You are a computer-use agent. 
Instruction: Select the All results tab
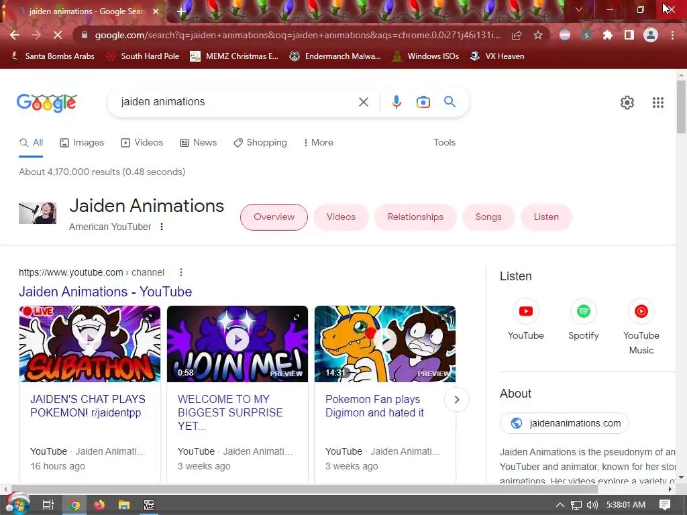(x=31, y=142)
